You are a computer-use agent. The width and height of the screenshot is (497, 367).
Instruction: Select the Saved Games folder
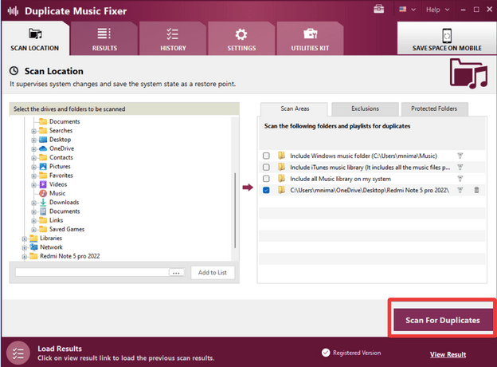tap(67, 229)
